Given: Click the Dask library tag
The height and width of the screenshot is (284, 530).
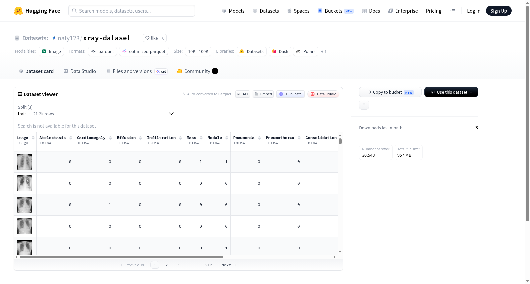Looking at the screenshot, I should (280, 51).
